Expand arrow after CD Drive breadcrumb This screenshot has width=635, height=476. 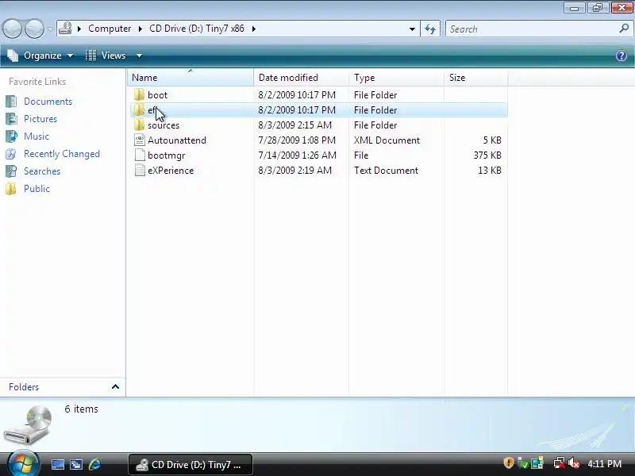[253, 29]
